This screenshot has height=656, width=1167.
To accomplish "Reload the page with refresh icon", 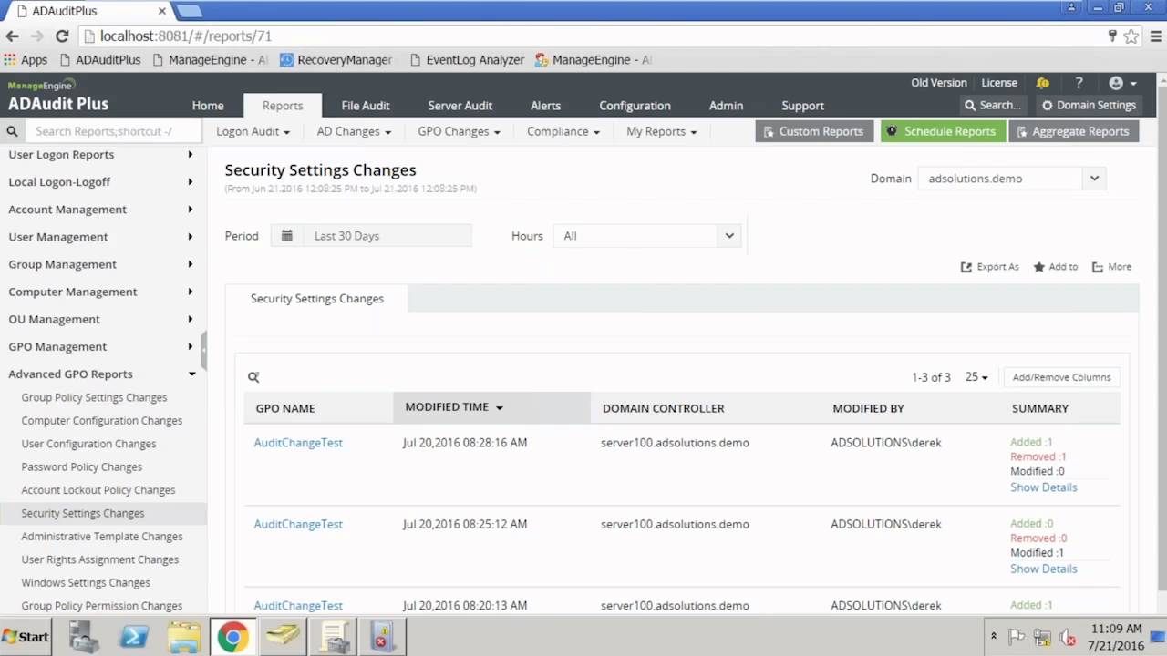I will 62,36.
